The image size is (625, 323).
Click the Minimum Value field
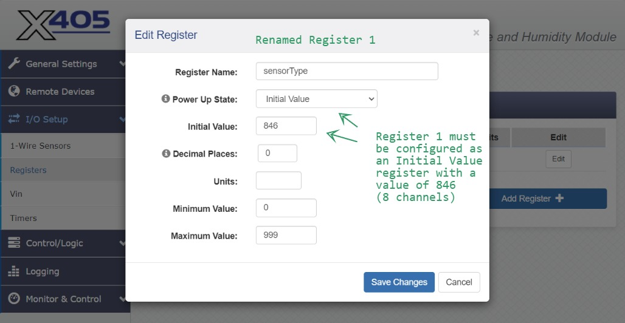[x=286, y=208]
